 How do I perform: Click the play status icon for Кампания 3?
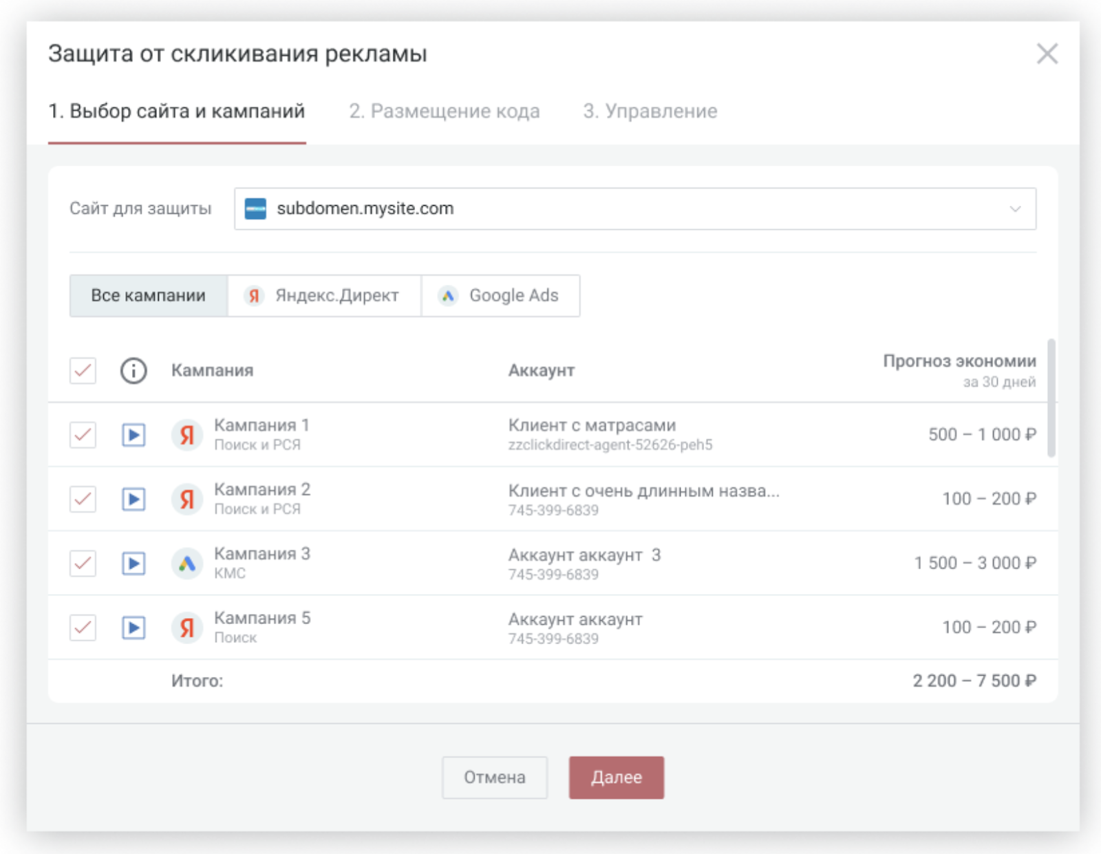coord(133,564)
